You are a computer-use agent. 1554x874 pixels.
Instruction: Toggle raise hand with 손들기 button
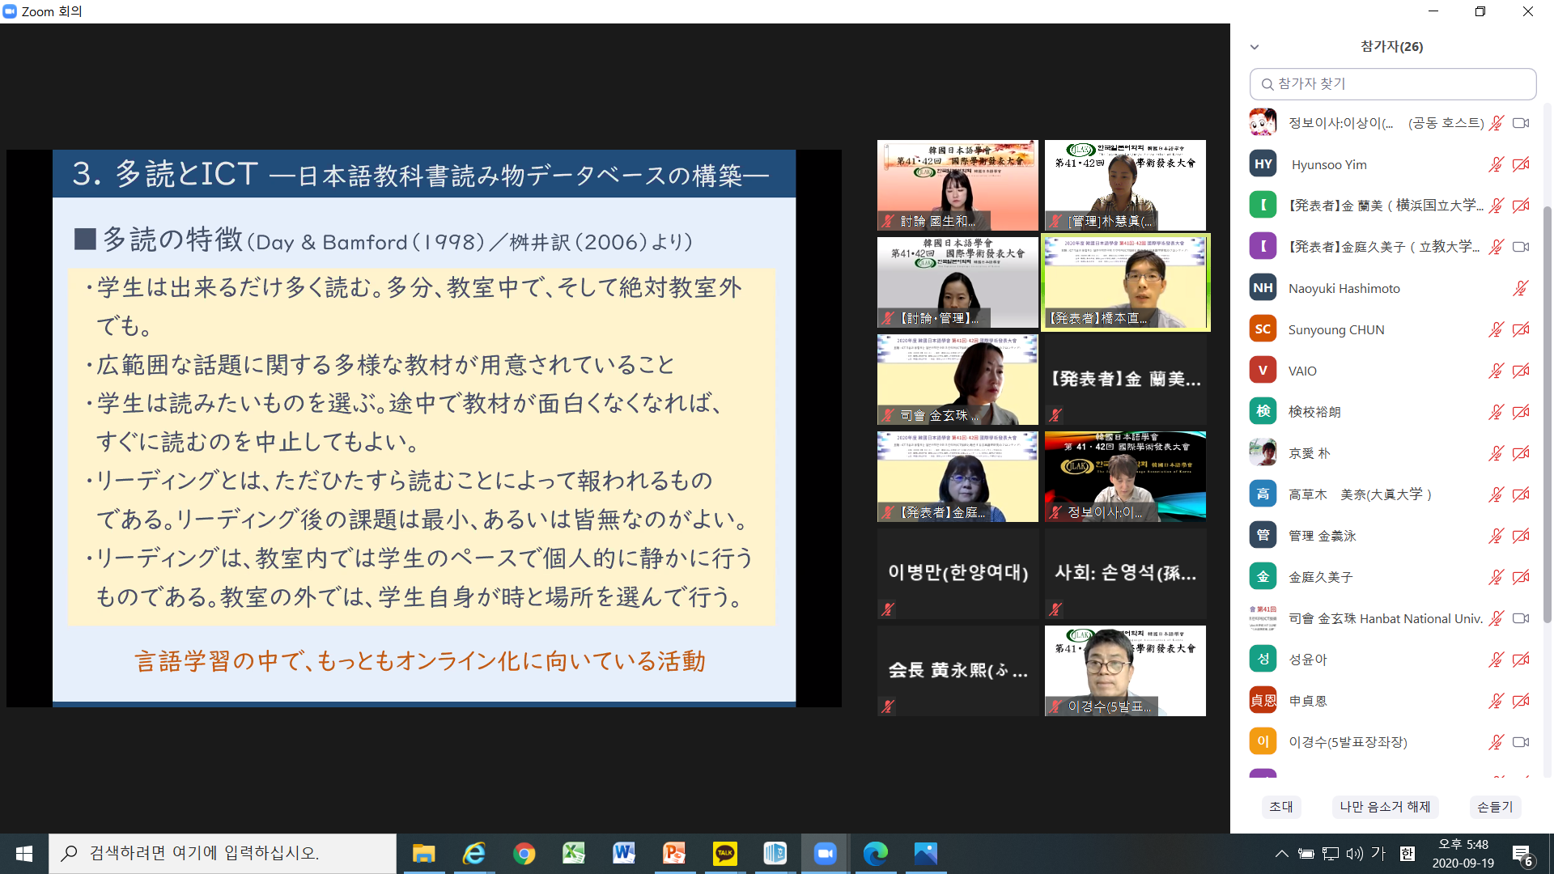pyautogui.click(x=1494, y=807)
